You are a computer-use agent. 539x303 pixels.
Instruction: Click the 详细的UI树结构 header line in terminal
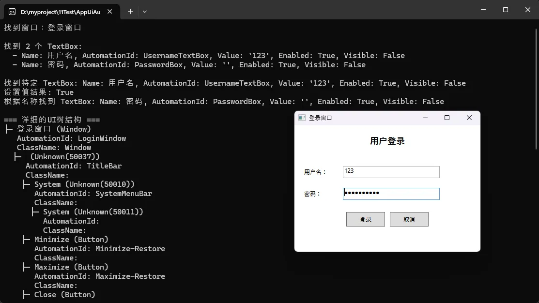tap(52, 120)
